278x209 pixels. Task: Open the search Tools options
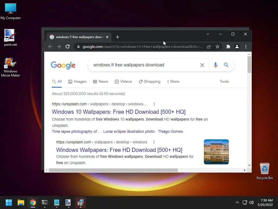[x=224, y=82]
